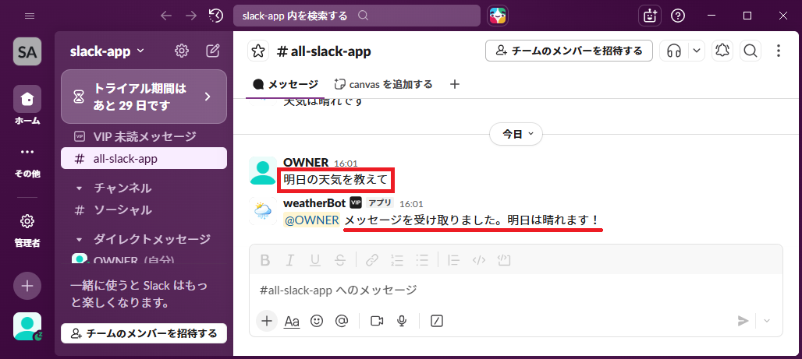The image size is (802, 359).
Task: Open the emoji picker
Action: coord(317,321)
